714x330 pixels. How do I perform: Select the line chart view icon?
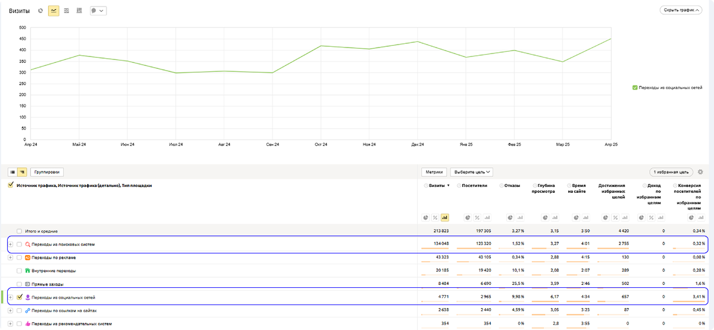click(54, 11)
